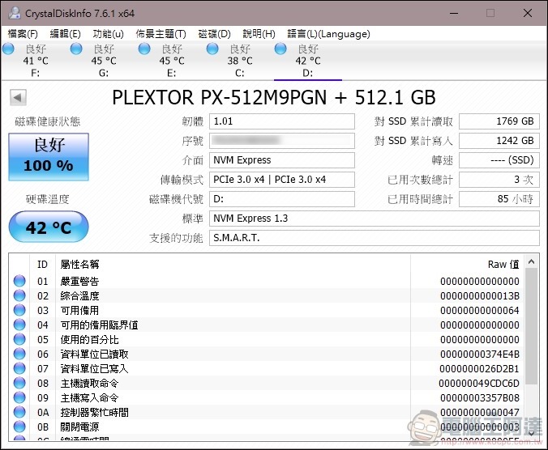Select the 可用備用 attribute name

[79, 311]
